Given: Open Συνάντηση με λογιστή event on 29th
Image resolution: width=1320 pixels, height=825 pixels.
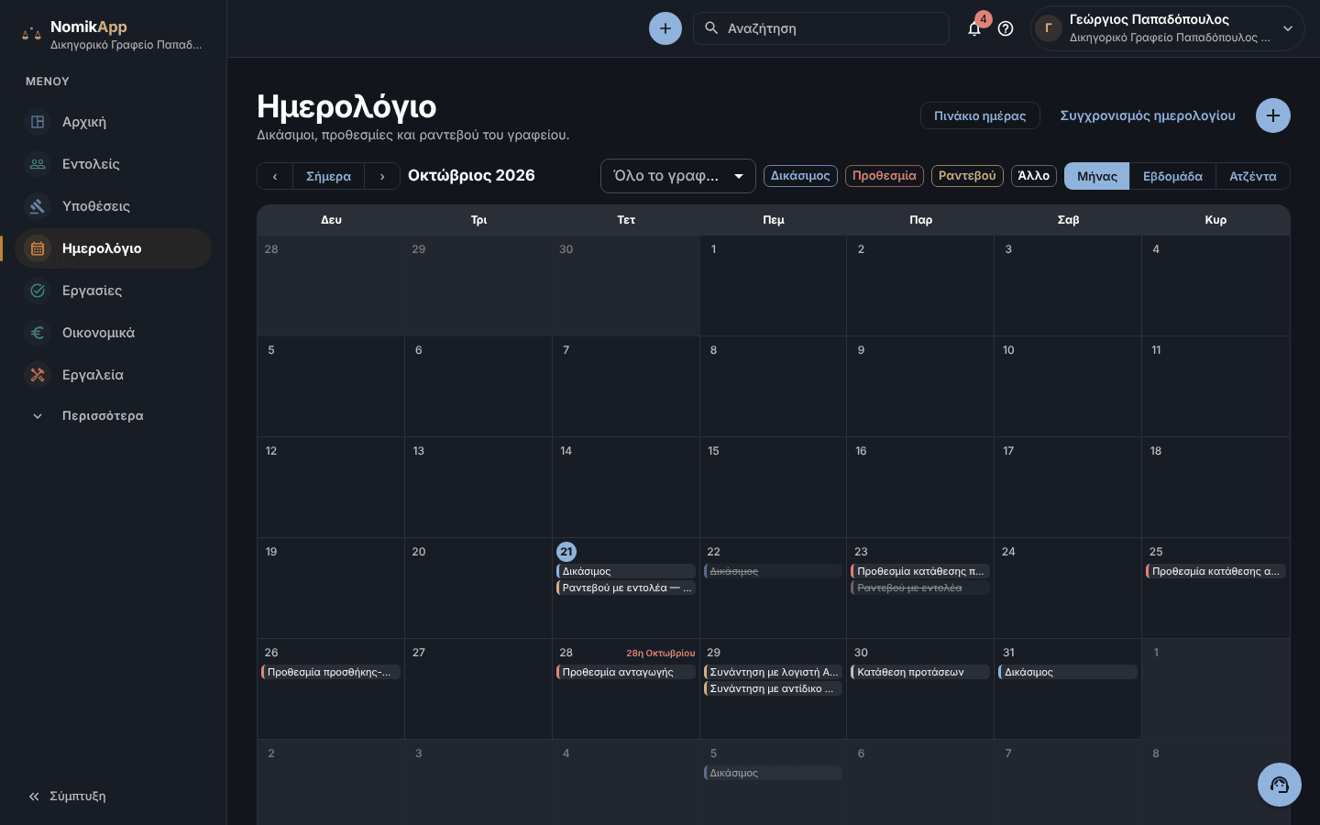Looking at the screenshot, I should point(773,672).
